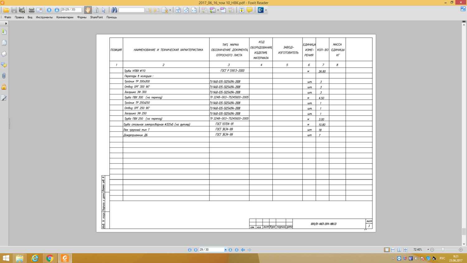Open the page number dropdown in bottom bar
This screenshot has height=263, width=467.
pos(225,250)
